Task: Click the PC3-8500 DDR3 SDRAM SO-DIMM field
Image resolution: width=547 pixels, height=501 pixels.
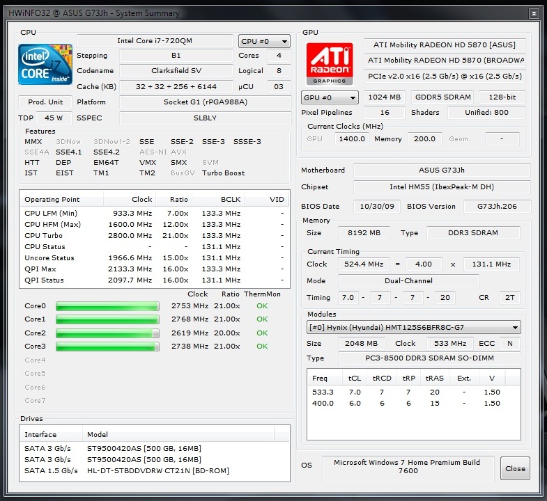Action: pyautogui.click(x=429, y=358)
